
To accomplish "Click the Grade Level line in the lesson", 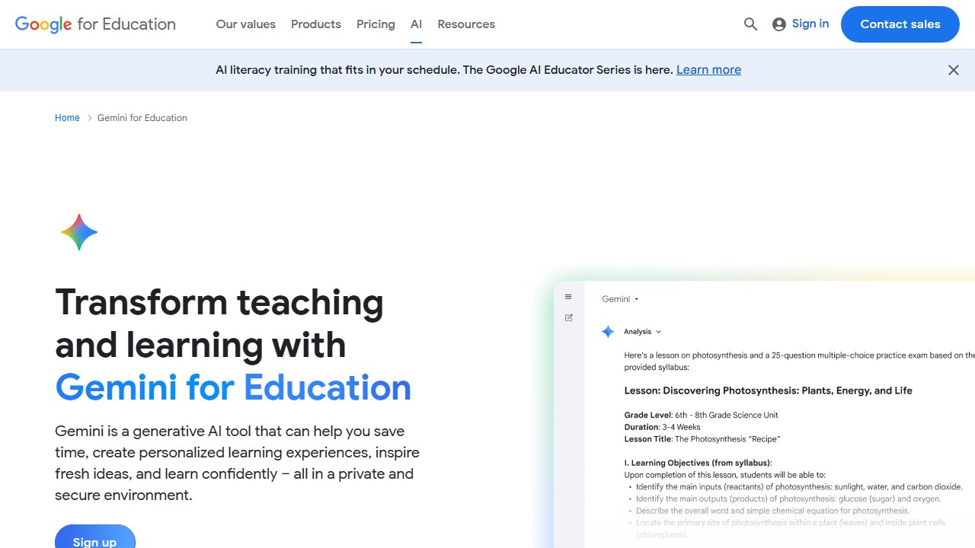I will [x=701, y=415].
